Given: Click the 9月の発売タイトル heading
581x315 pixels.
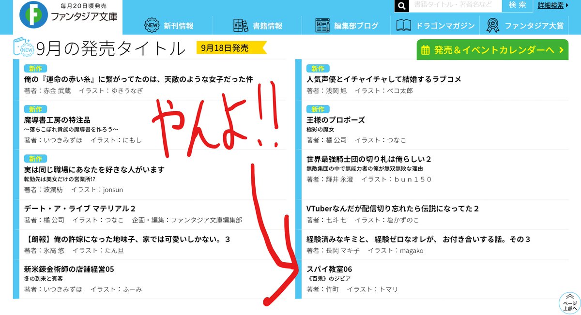Looking at the screenshot, I should (111, 48).
